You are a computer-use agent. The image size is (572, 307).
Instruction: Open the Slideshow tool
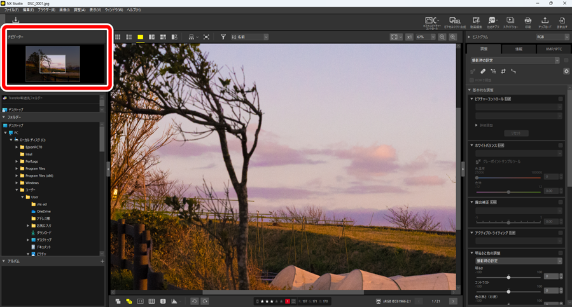coord(510,22)
